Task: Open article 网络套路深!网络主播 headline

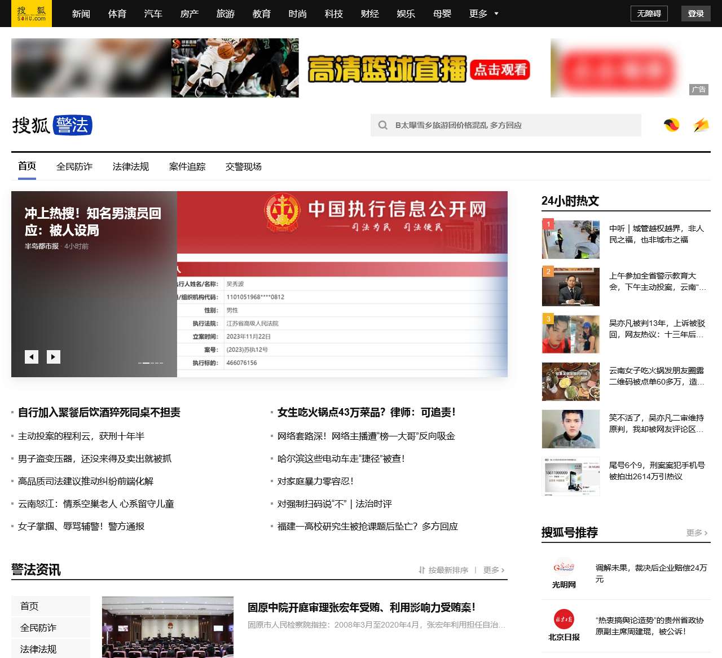Action: [366, 436]
